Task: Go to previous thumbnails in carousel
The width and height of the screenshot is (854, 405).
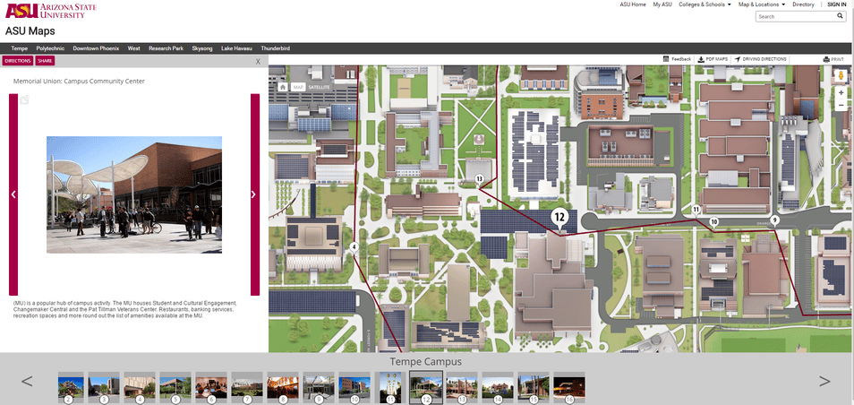Action: pyautogui.click(x=27, y=381)
